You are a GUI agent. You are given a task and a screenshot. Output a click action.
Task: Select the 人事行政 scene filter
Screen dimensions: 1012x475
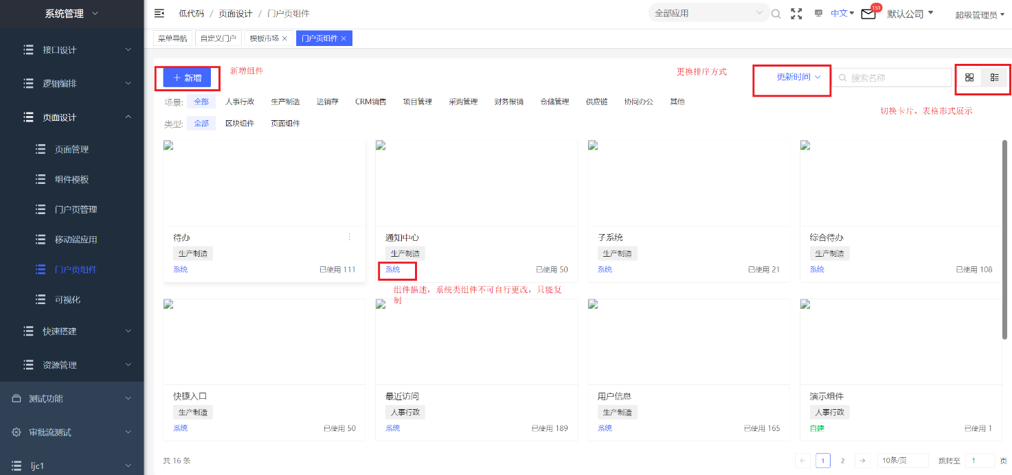click(240, 102)
